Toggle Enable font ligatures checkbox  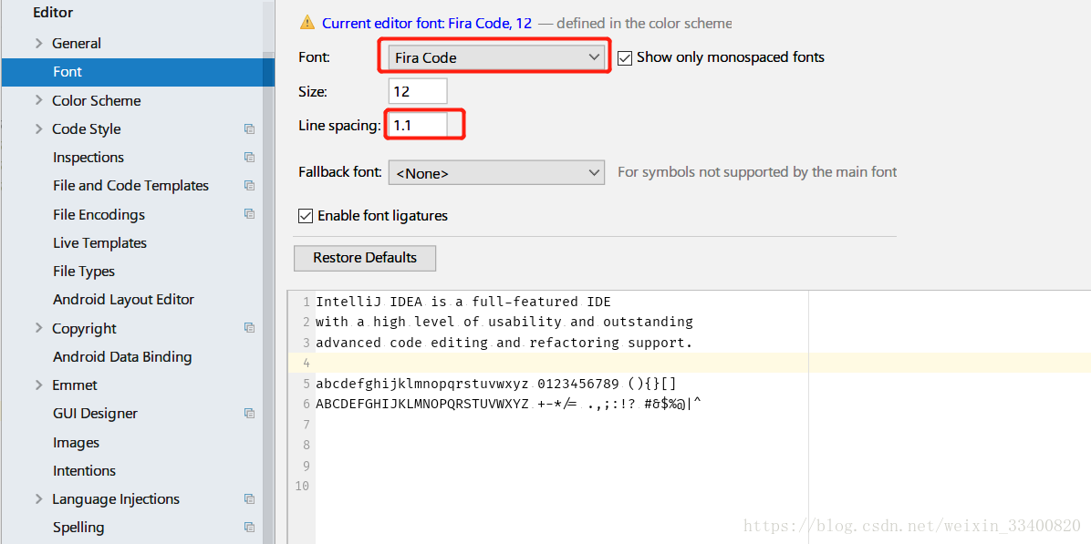(305, 216)
